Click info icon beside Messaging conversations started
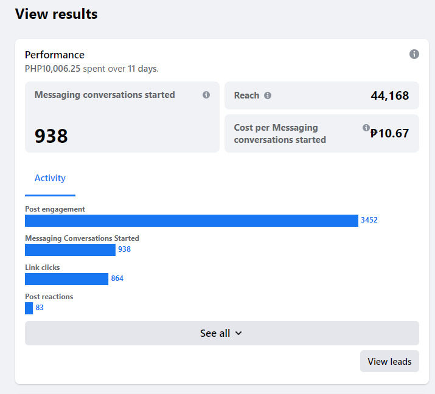 (x=206, y=95)
